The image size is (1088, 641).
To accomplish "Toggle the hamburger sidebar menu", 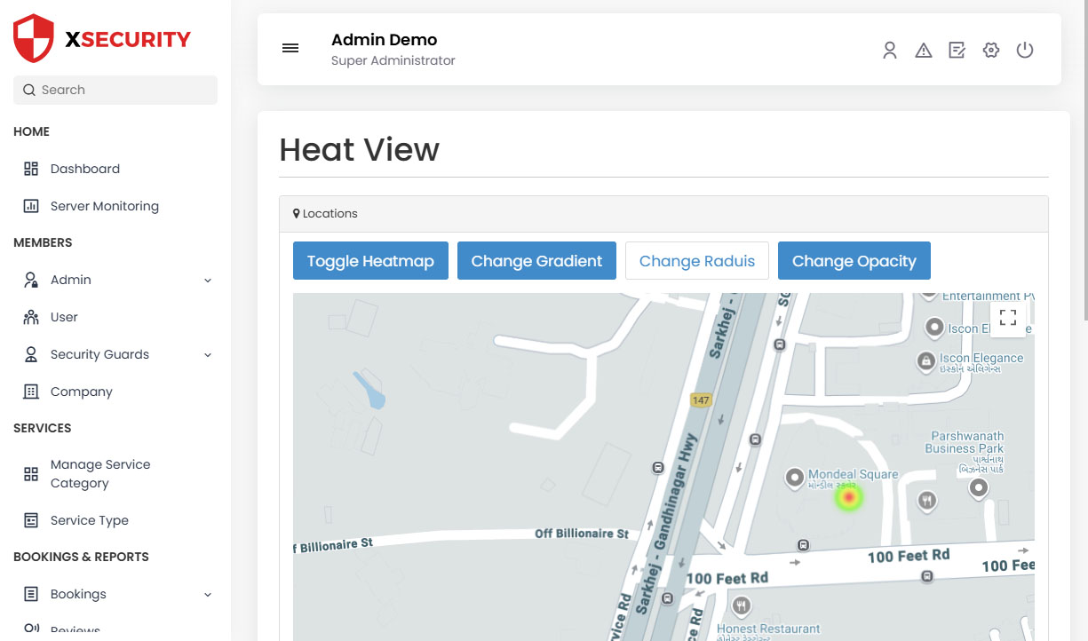I will pyautogui.click(x=290, y=48).
